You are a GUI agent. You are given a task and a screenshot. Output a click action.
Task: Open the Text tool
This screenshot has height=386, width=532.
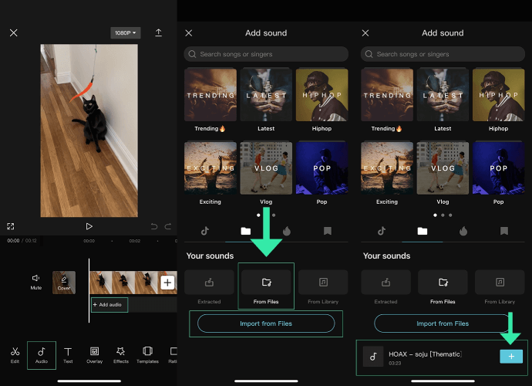[x=68, y=355]
